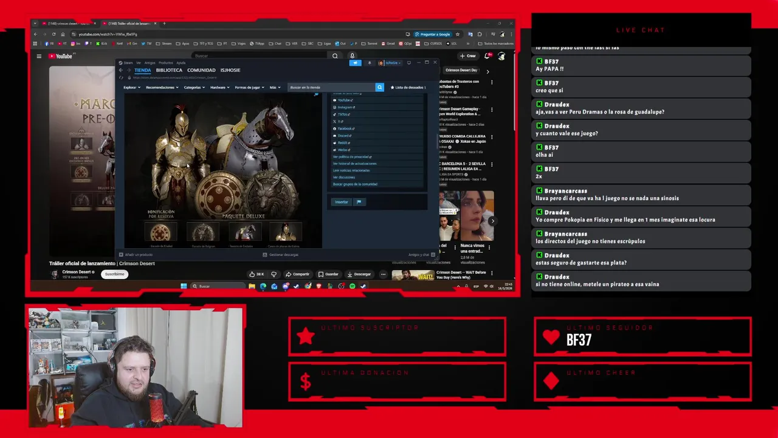Expand the Categorías dropdown

pos(194,87)
